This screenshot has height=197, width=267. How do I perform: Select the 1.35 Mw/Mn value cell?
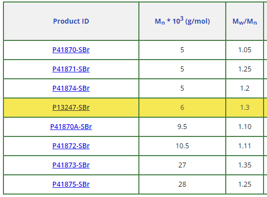point(245,165)
